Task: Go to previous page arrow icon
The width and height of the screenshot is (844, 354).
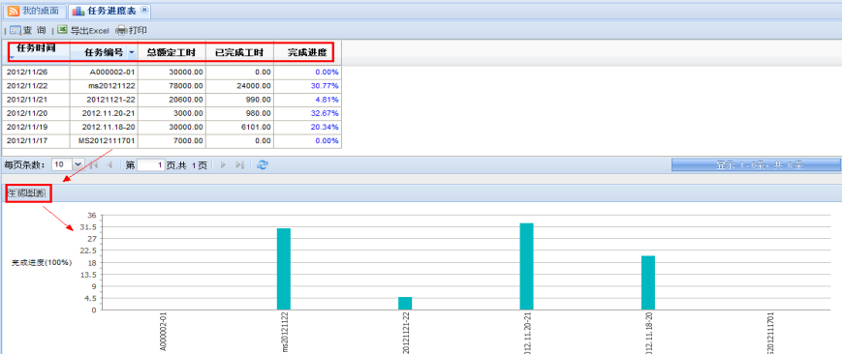Action: click(109, 165)
